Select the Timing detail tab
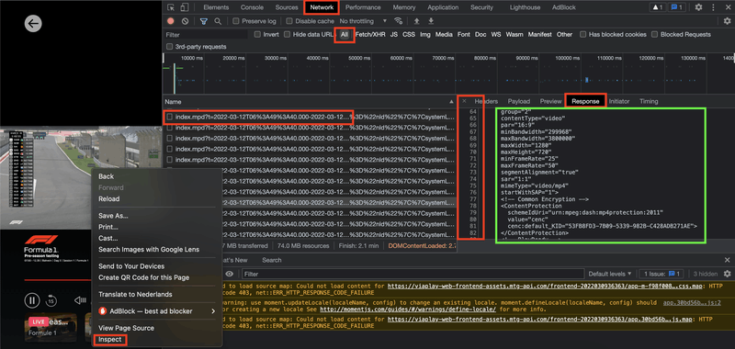This screenshot has width=735, height=349. pyautogui.click(x=649, y=101)
